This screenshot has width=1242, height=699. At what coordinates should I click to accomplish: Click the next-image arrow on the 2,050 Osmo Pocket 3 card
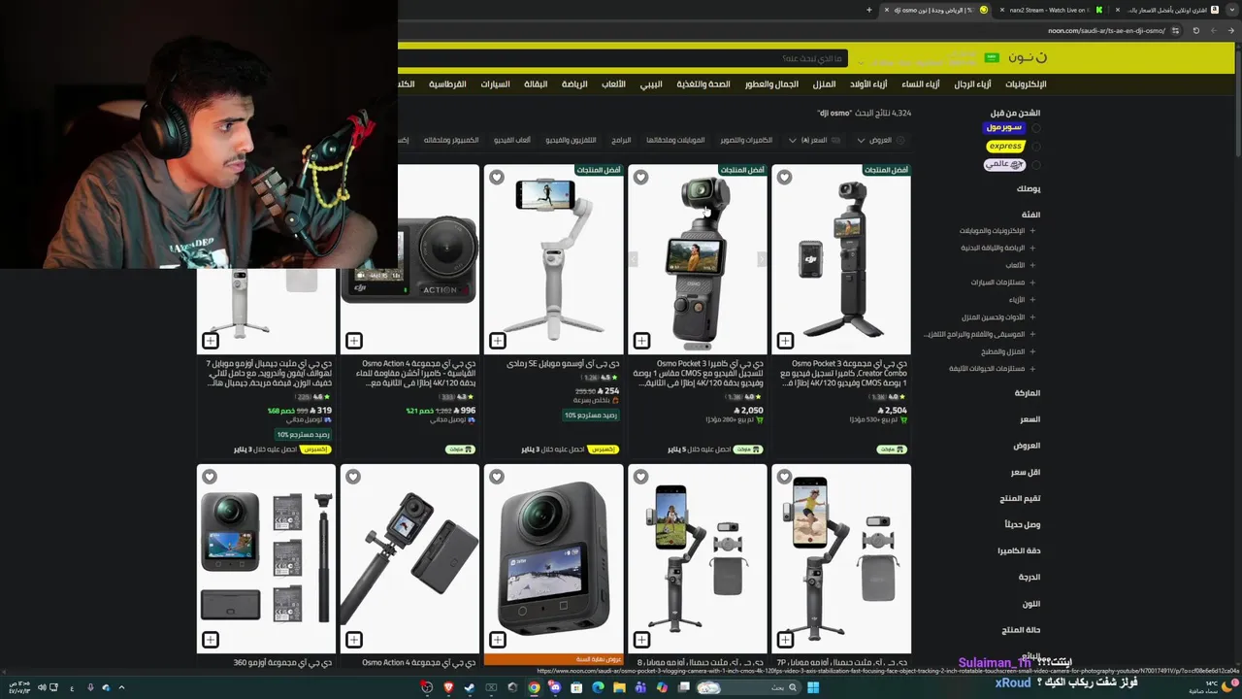pyautogui.click(x=762, y=259)
